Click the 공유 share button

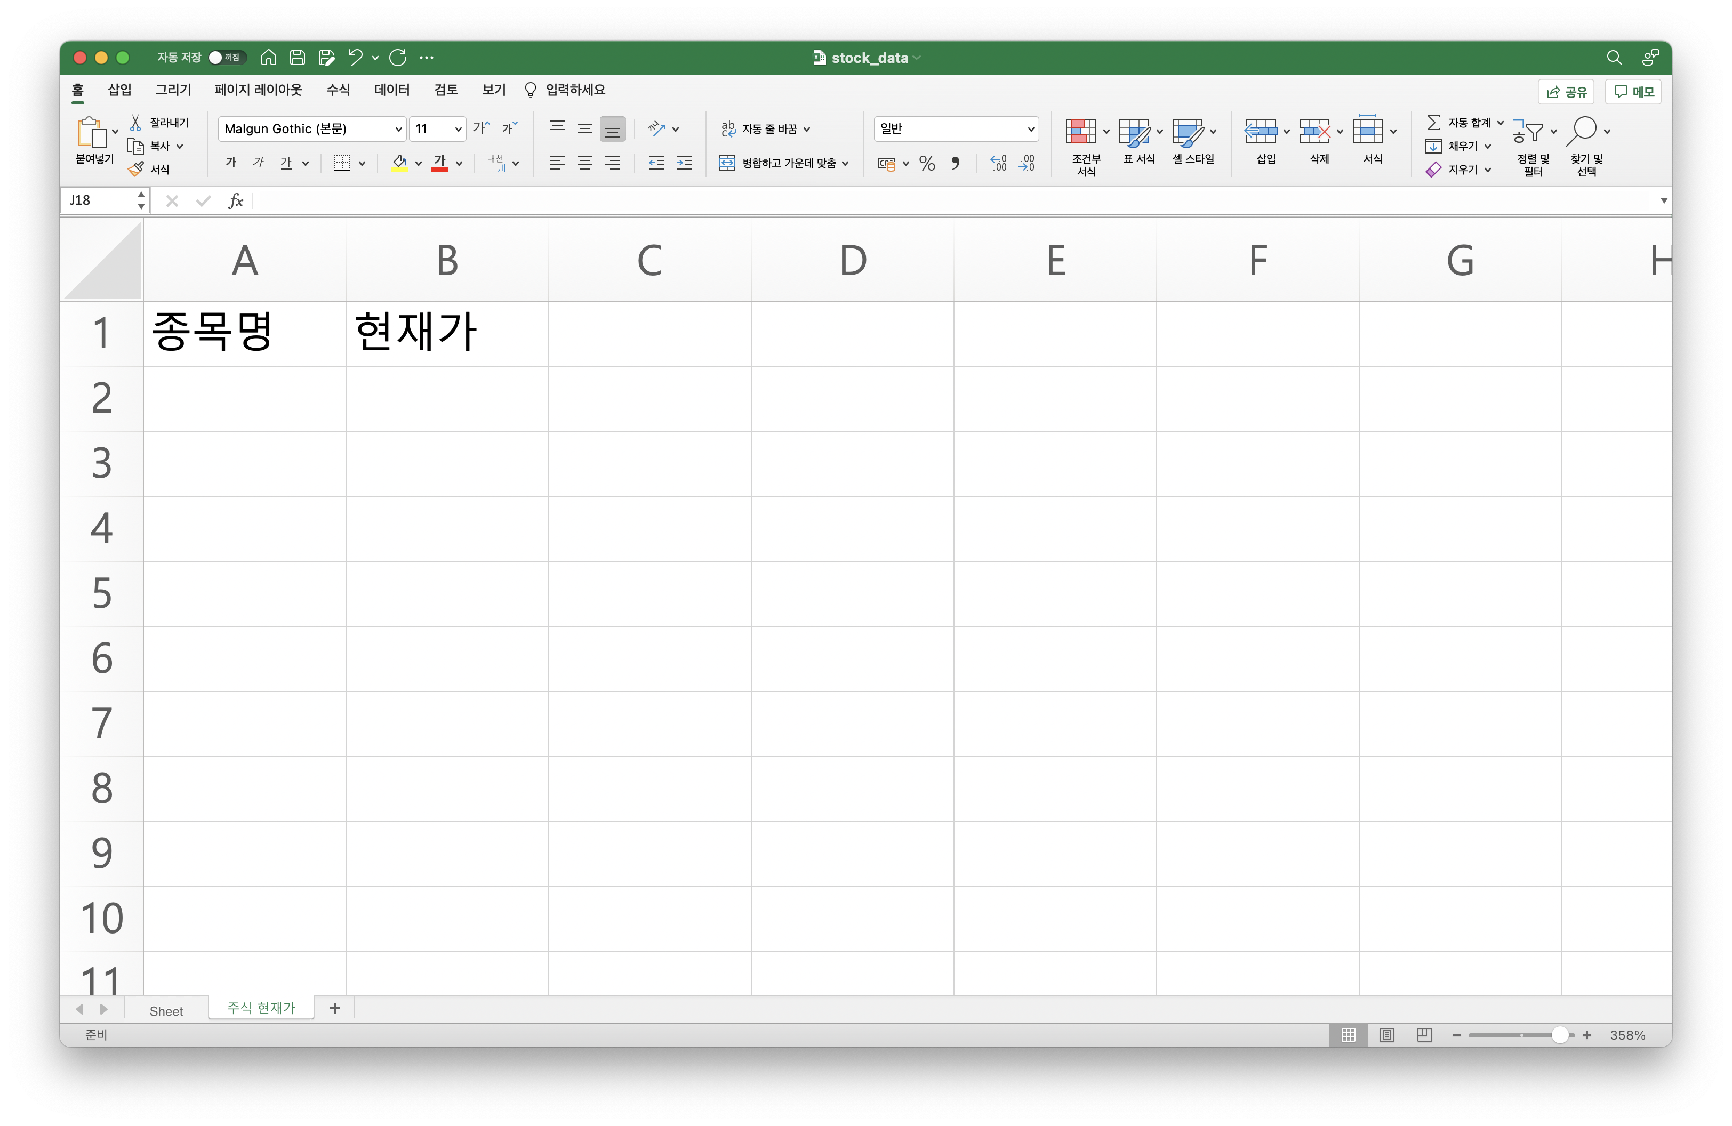click(x=1566, y=92)
